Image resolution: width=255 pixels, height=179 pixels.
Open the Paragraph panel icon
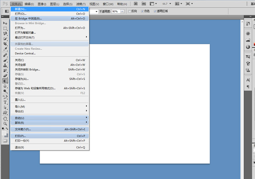(x=248, y=87)
